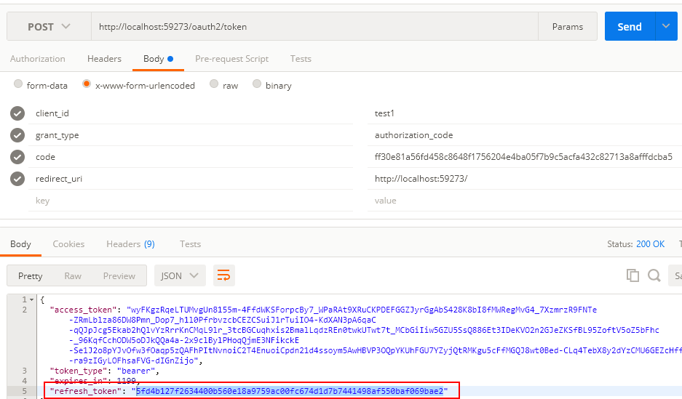This screenshot has width=682, height=399.
Task: Click the authorization_code value field
Action: (x=525, y=135)
